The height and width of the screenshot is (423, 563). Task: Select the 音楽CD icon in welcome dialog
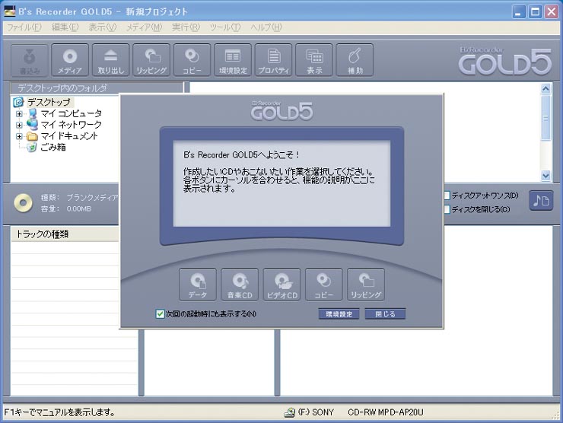click(240, 285)
